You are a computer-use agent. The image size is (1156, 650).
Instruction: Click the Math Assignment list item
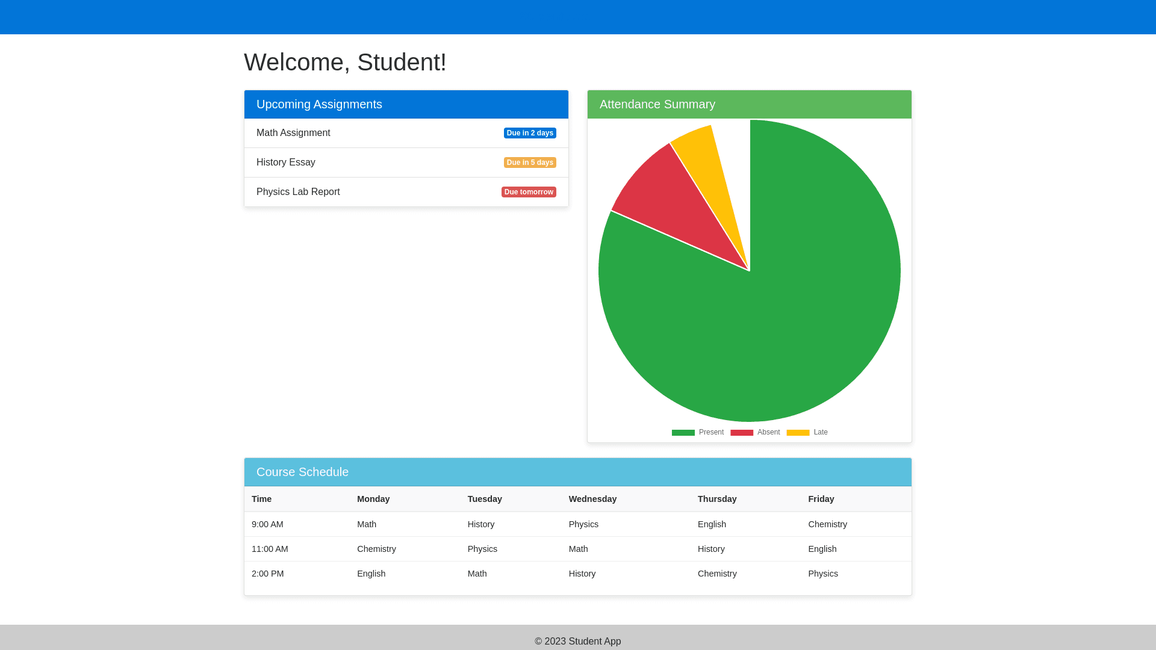coord(293,133)
